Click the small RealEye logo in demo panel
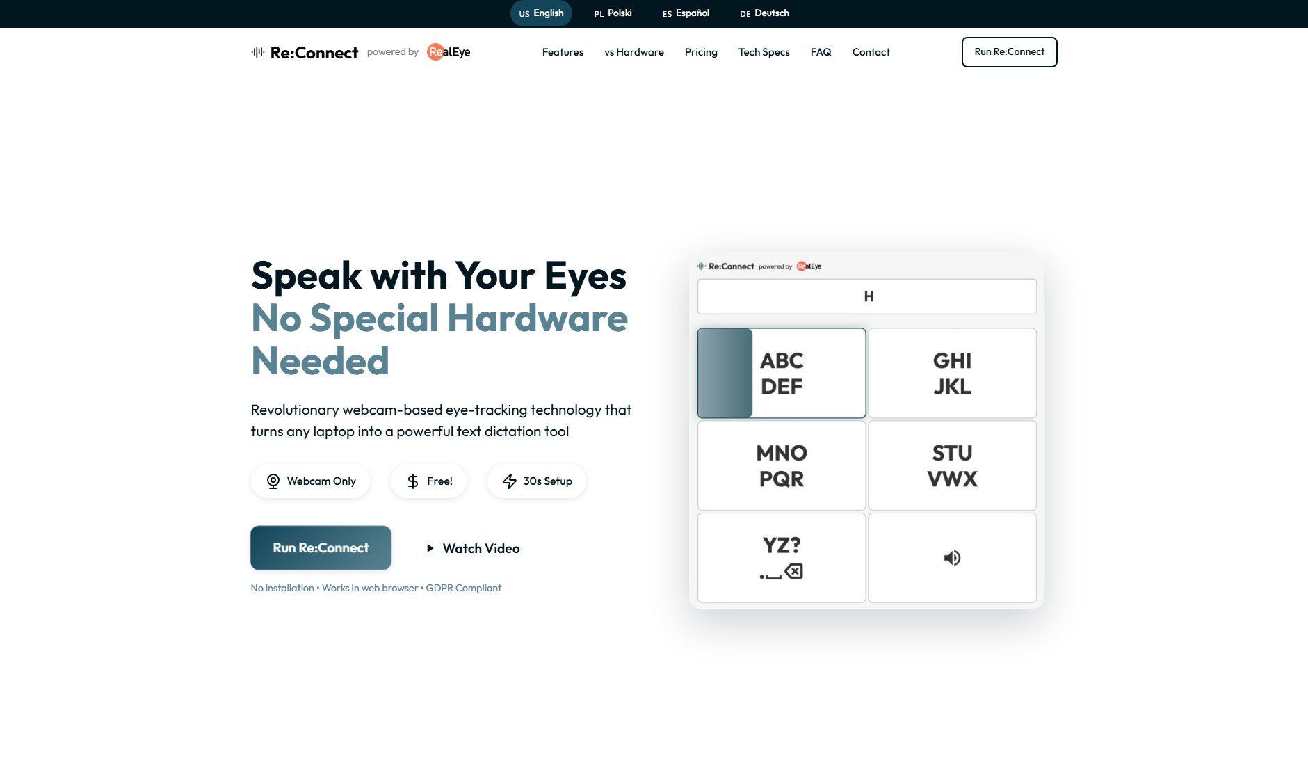 [809, 266]
